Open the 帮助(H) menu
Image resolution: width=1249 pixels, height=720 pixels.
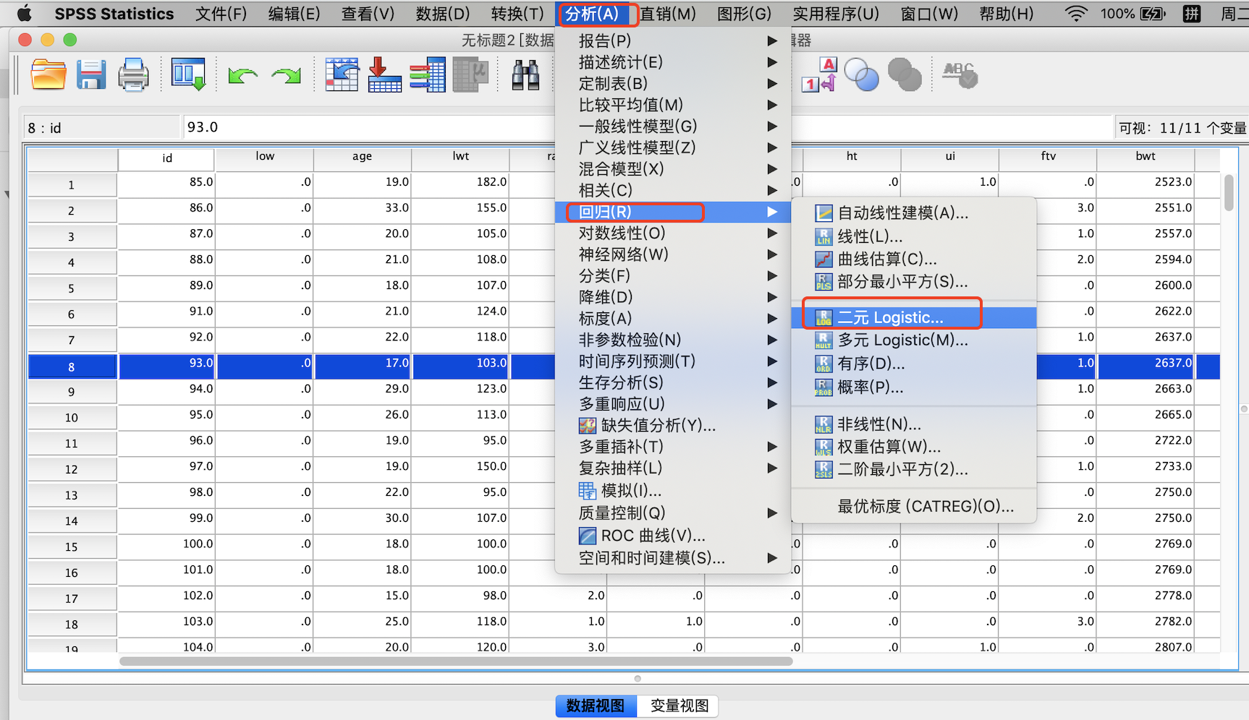tap(1006, 14)
